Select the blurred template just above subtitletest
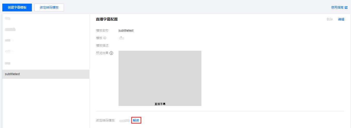This screenshot has height=128, width=351. click(x=46, y=63)
